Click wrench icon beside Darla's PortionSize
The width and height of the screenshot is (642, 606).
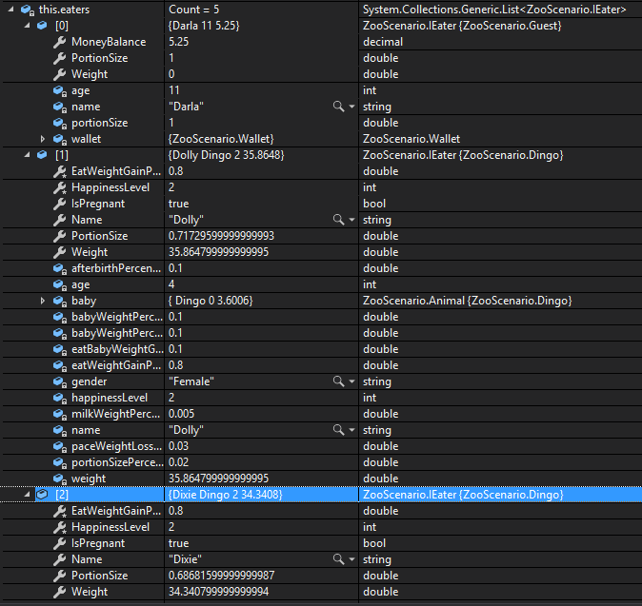[x=60, y=58]
